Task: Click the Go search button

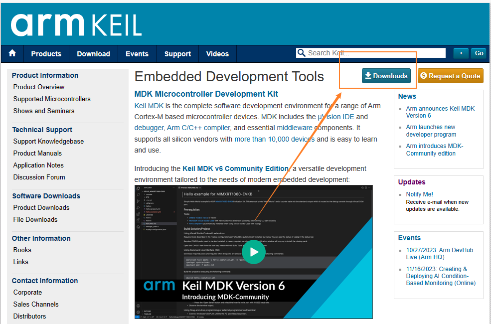Action: pos(479,53)
